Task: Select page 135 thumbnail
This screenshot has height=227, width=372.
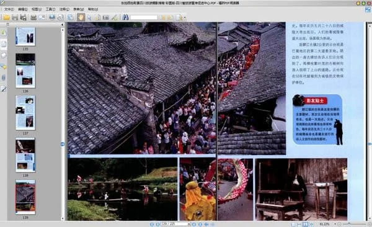Action: coord(25,37)
